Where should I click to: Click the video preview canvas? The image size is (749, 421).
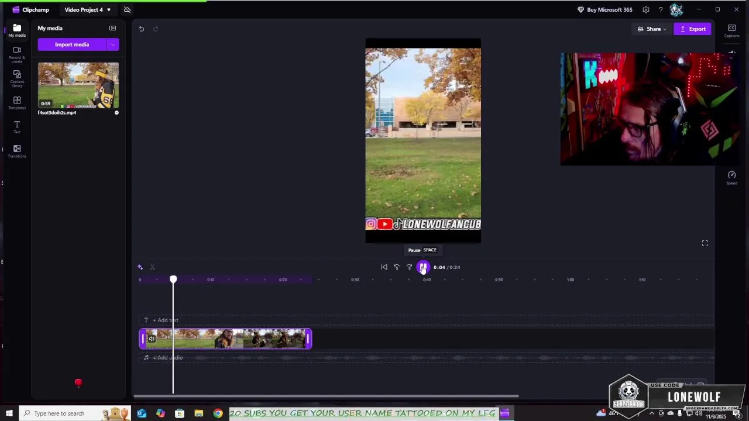pyautogui.click(x=423, y=140)
